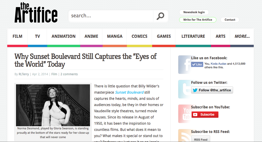Click the magnifying glass search icon
Image resolution: width=262 pixels, height=142 pixels.
click(160, 16)
